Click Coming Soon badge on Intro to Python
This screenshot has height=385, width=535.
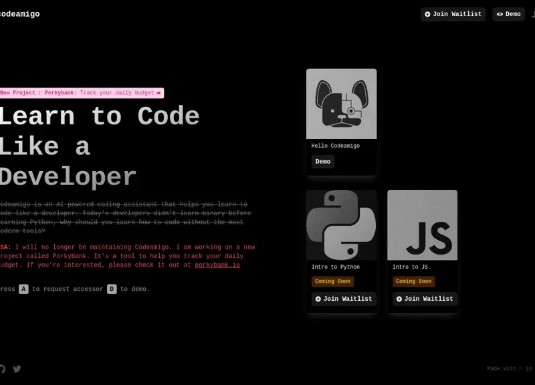pyautogui.click(x=332, y=281)
